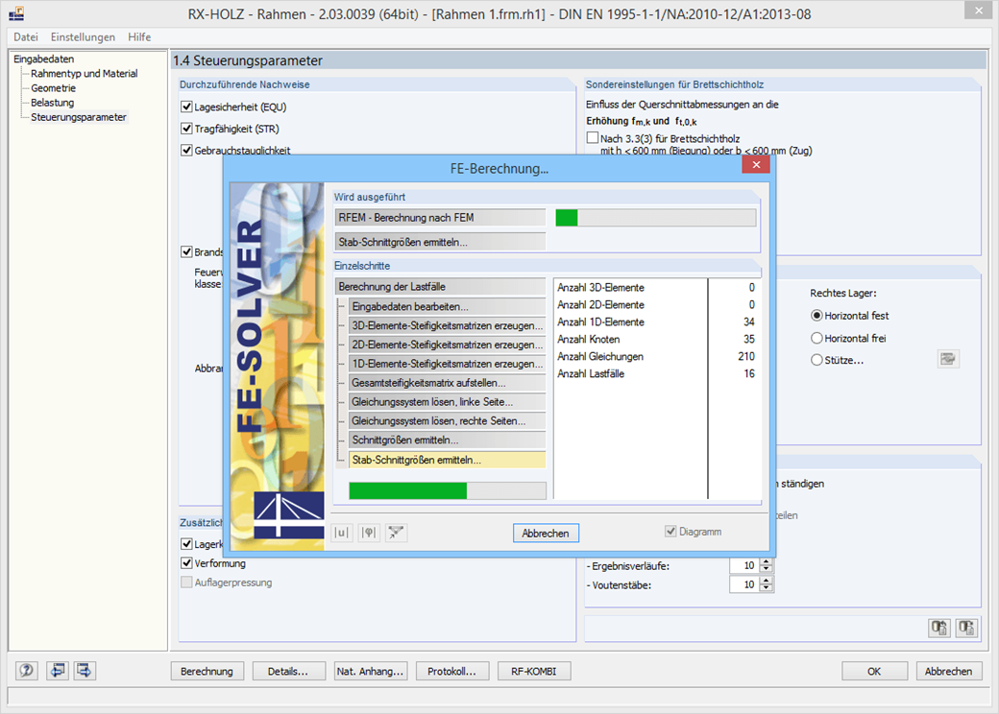999x714 pixels.
Task: Click the Berechnung button
Action: click(x=207, y=672)
